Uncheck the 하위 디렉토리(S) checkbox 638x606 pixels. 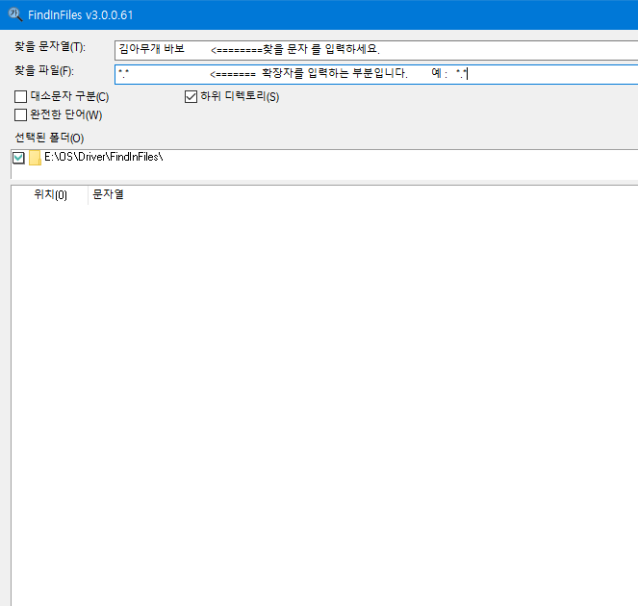point(191,96)
